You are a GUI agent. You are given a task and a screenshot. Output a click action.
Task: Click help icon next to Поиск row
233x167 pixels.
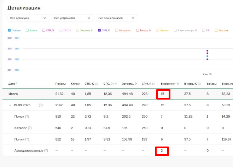coord(27,117)
